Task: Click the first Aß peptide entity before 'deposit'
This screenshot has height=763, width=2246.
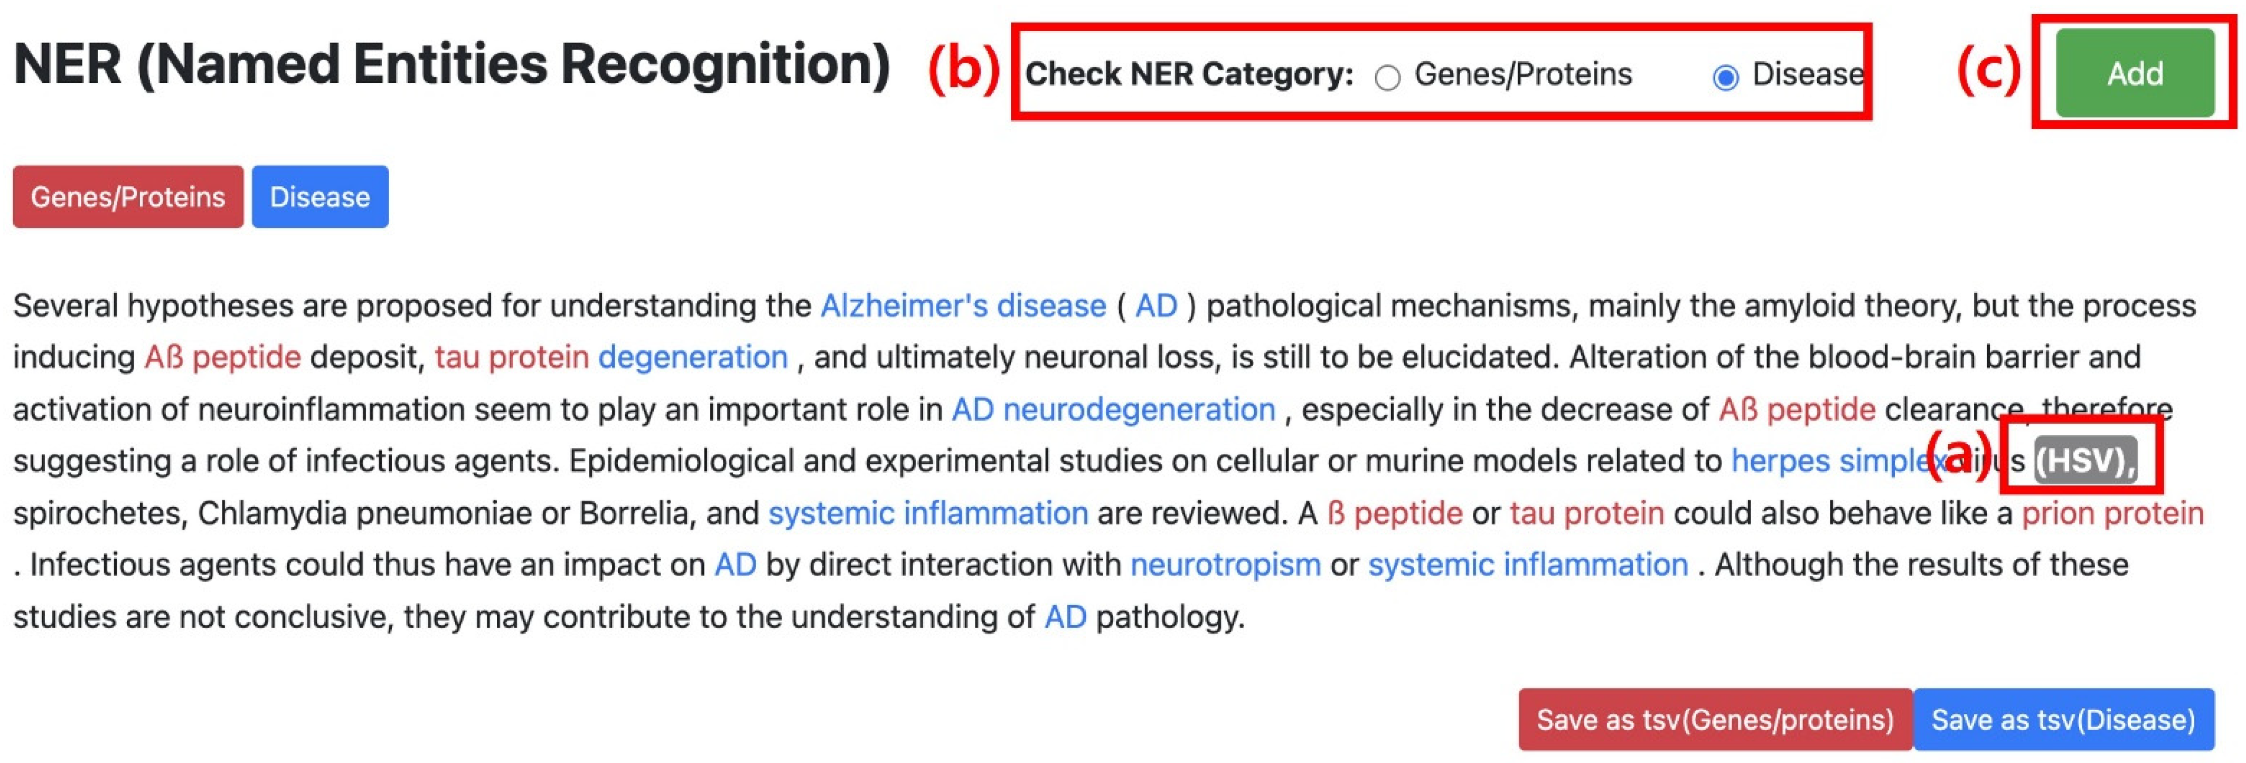Action: point(222,357)
